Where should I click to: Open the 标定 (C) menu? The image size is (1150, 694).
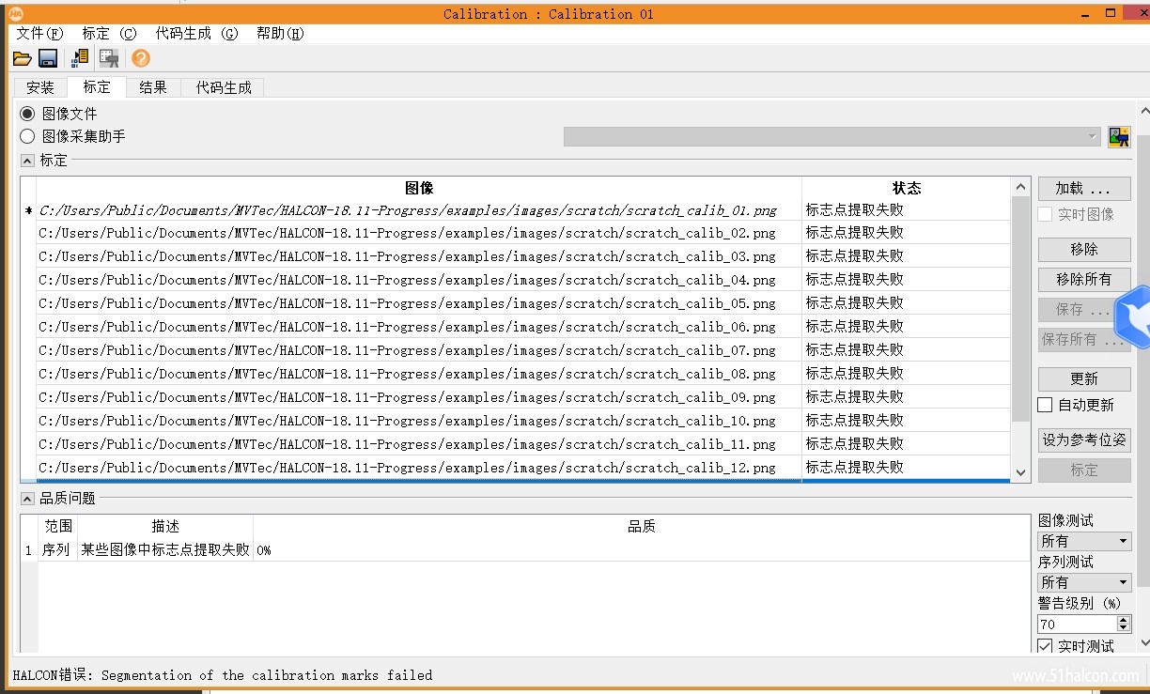[x=109, y=33]
